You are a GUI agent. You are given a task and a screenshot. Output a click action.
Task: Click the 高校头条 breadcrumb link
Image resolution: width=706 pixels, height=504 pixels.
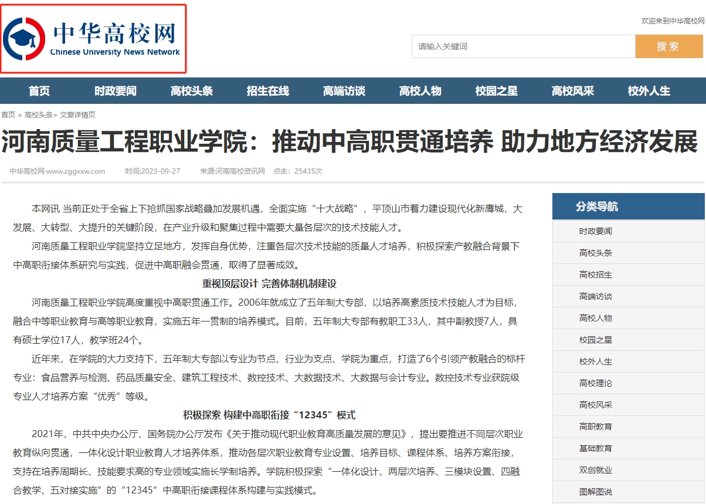pyautogui.click(x=38, y=115)
